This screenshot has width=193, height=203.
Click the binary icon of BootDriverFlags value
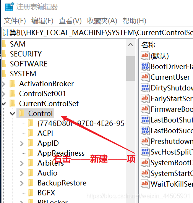tap(145, 66)
